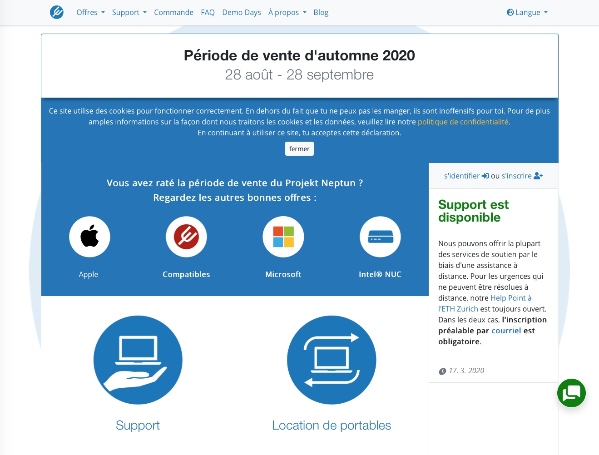Expand the À propos dropdown

tap(287, 12)
